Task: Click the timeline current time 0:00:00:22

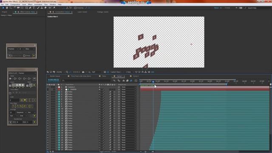Action: pos(54,80)
